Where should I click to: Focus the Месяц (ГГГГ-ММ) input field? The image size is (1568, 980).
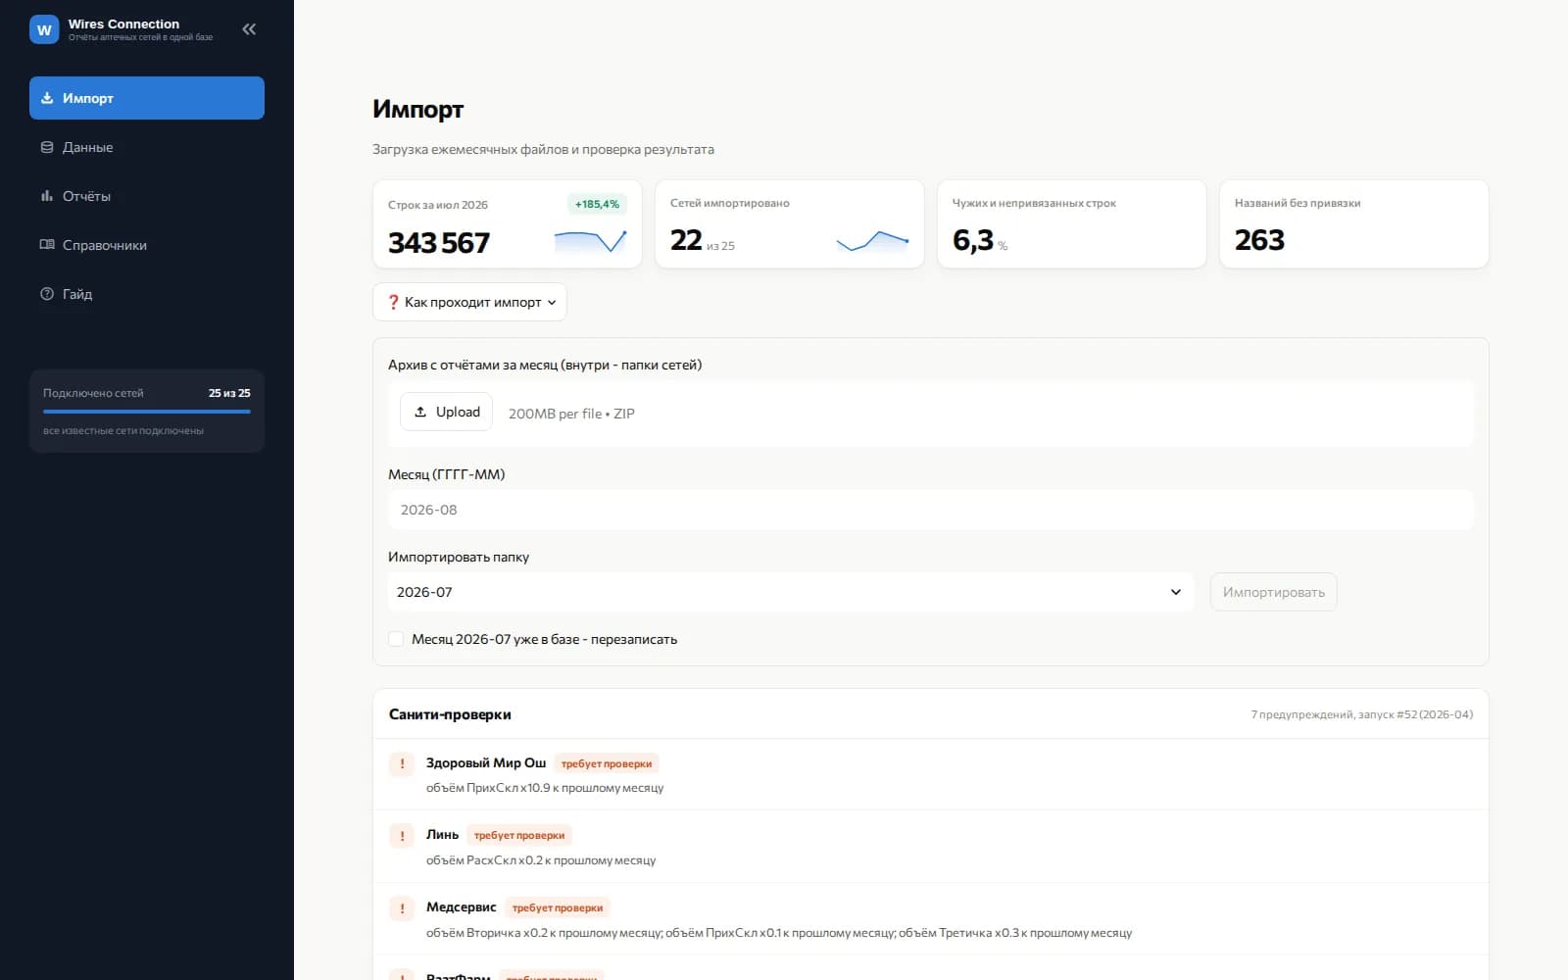931,510
